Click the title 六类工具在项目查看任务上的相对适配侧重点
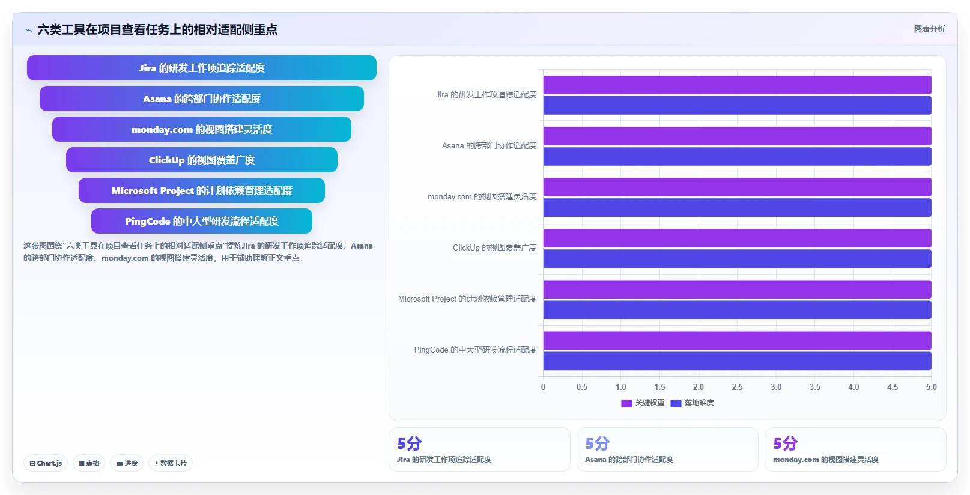The height and width of the screenshot is (495, 970). (157, 29)
